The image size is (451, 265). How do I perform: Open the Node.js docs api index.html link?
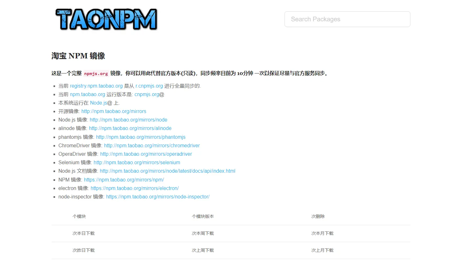pos(167,171)
